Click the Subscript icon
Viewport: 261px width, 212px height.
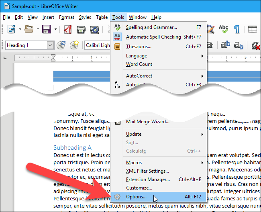[x=239, y=45]
